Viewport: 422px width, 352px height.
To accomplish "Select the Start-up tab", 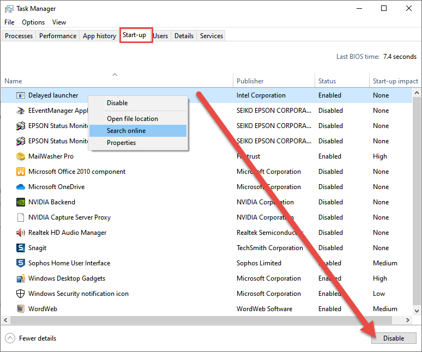I will click(134, 35).
